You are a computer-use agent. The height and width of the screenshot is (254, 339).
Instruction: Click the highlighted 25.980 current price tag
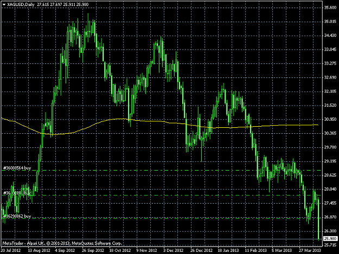tap(330, 238)
